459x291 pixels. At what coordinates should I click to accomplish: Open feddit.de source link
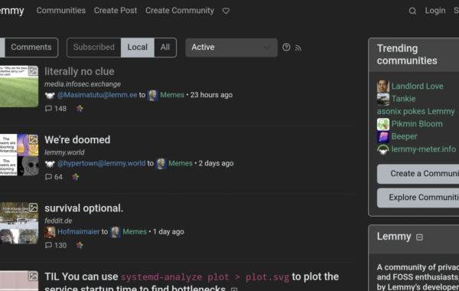[58, 221]
